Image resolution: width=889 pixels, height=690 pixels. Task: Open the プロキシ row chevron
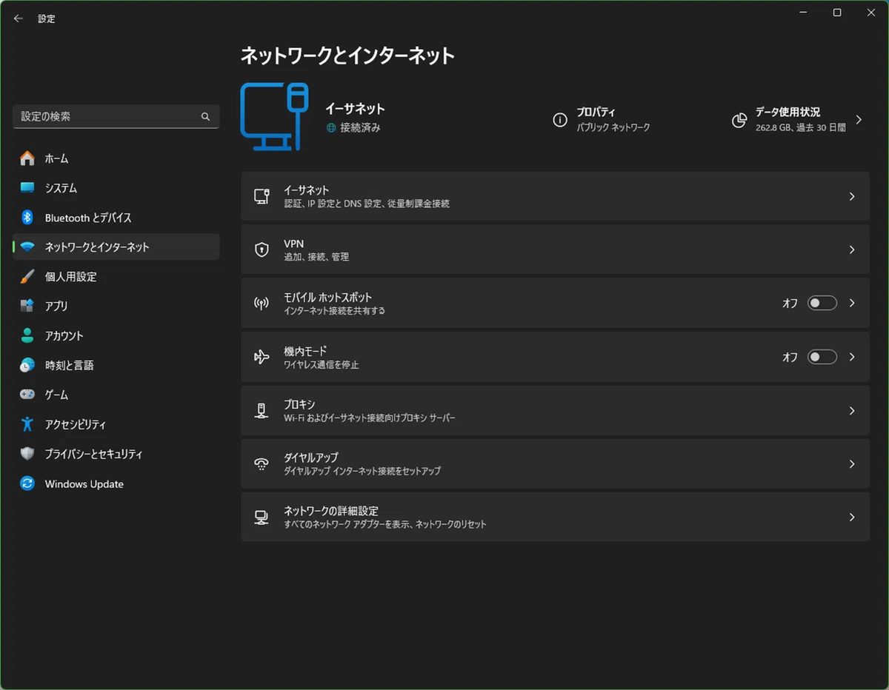852,410
